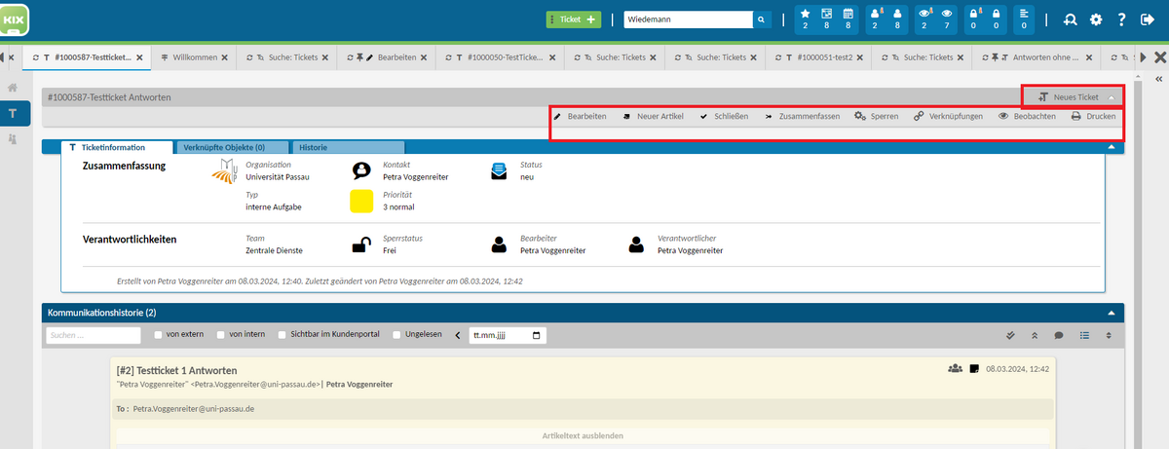This screenshot has height=449, width=1169.
Task: Click the Drucken printer icon
Action: click(1075, 116)
